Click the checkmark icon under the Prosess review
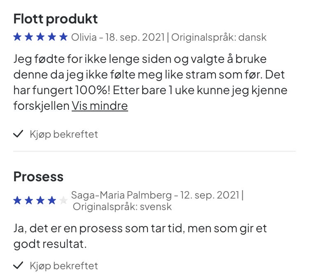Screen dimensions: 309x275 coord(18,266)
